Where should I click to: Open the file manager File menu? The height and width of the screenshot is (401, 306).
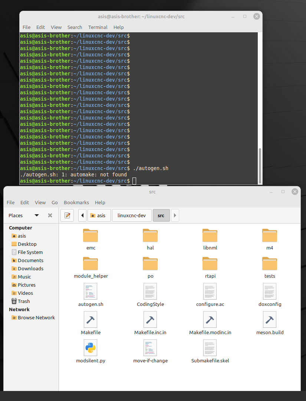coord(10,202)
